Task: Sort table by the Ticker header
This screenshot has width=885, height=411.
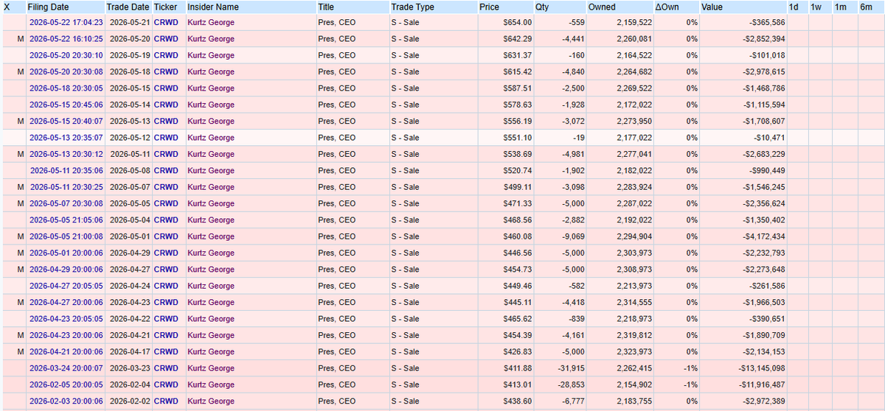Action: coord(166,7)
